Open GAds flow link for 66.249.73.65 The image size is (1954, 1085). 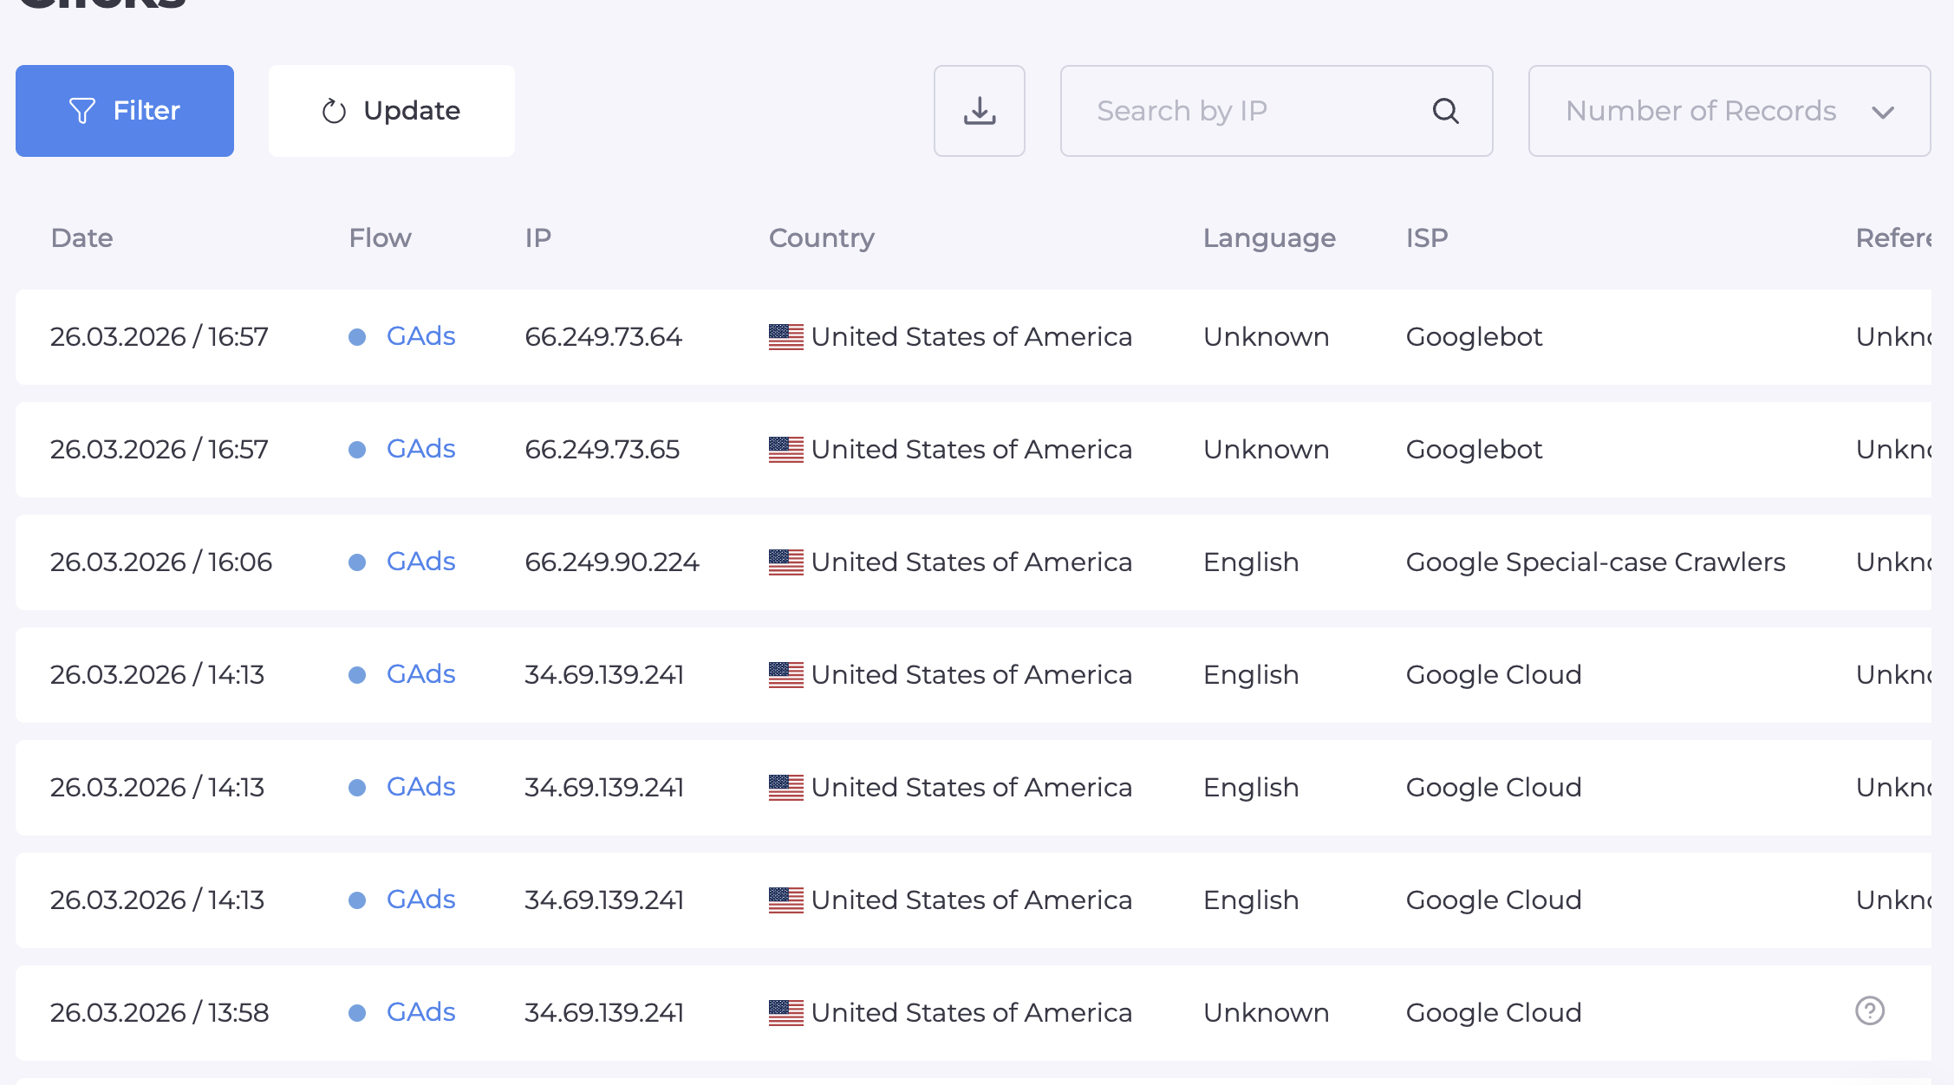(x=420, y=449)
